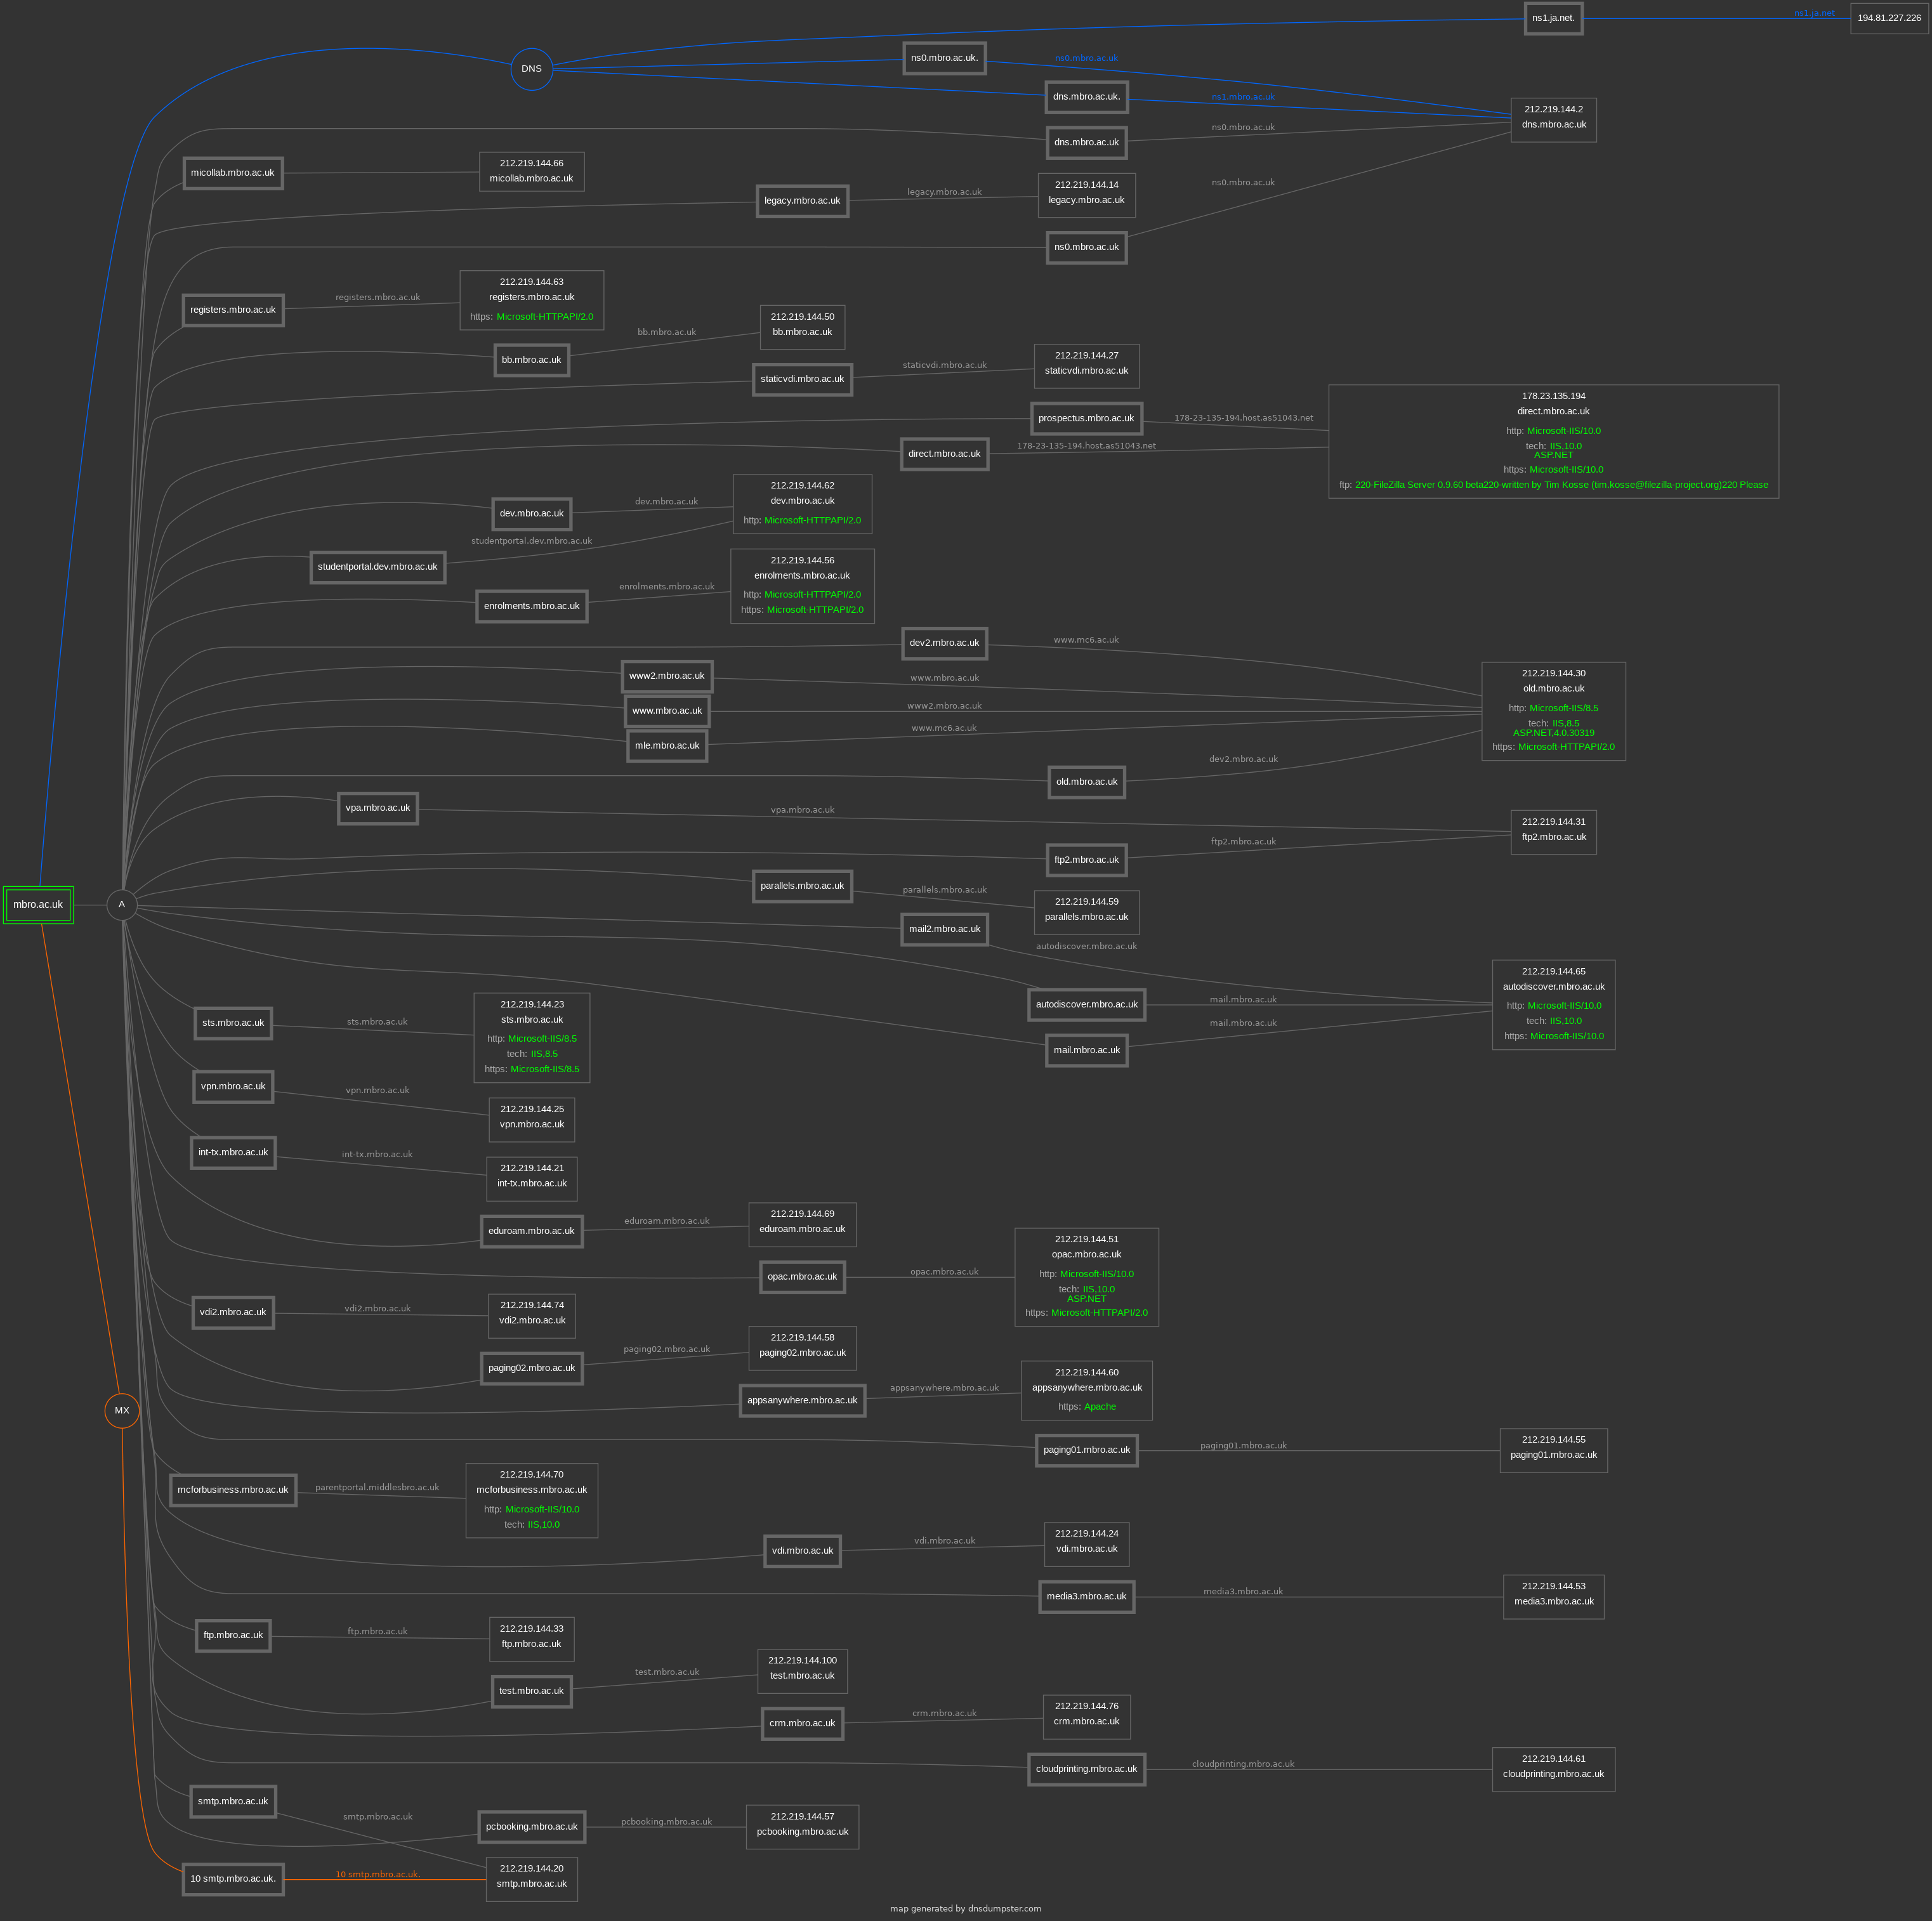Image resolution: width=1932 pixels, height=1921 pixels.
Task: Click the 212.219.144.23 IP box
Action: 531,1038
